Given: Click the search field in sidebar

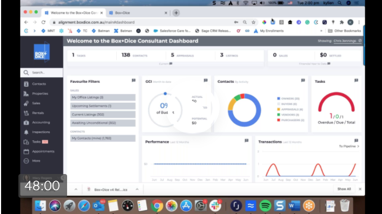Looking at the screenshot, I should click(x=42, y=73).
